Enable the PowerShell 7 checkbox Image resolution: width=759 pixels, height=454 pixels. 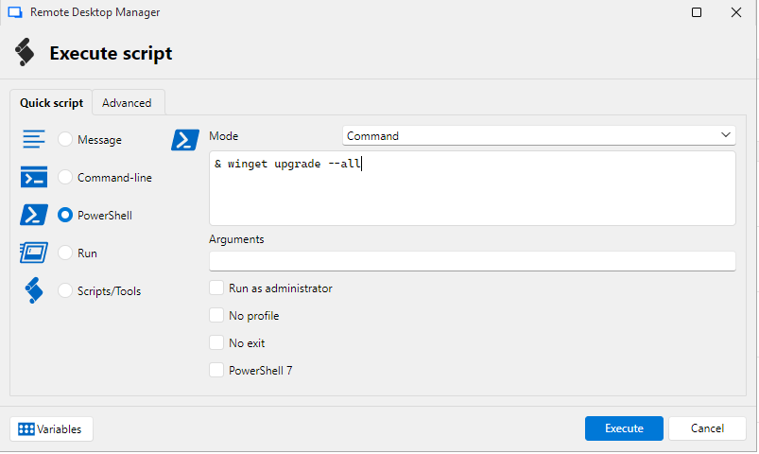(216, 370)
